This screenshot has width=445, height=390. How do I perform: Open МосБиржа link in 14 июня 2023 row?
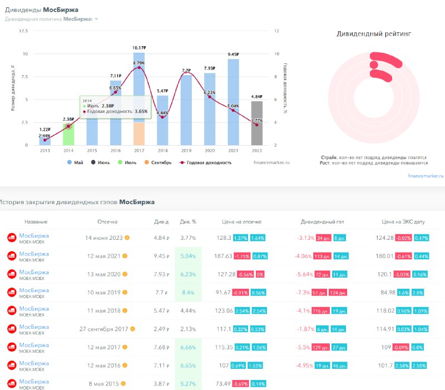click(x=34, y=235)
